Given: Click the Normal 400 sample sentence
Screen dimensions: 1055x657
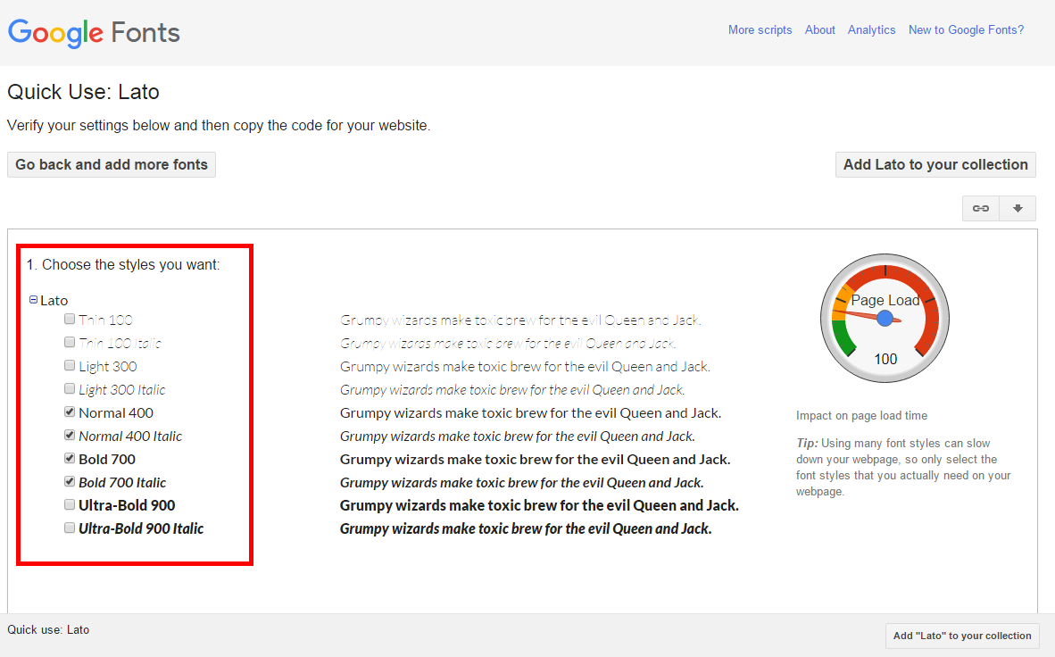Looking at the screenshot, I should [x=530, y=412].
